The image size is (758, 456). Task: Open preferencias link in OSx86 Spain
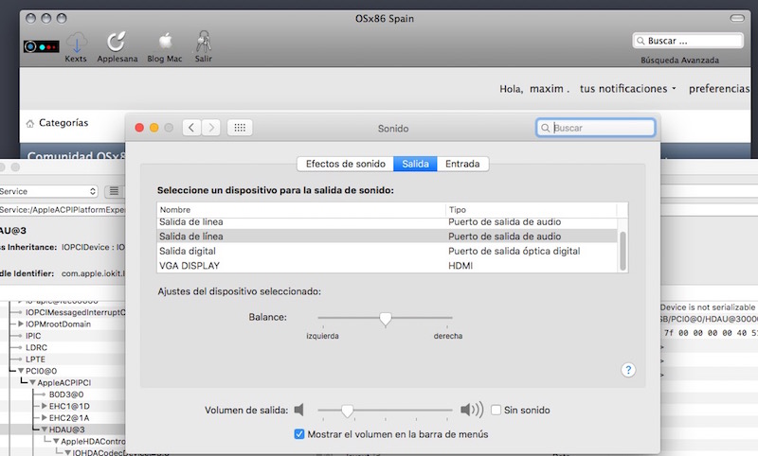[x=719, y=89]
